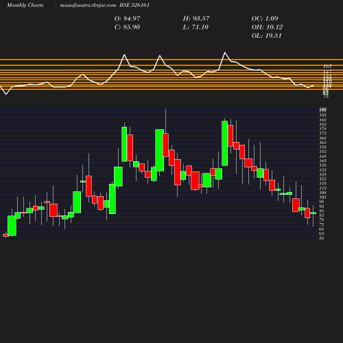Click the "OC: 1.09" reading
343x343 pixels.
click(x=265, y=19)
